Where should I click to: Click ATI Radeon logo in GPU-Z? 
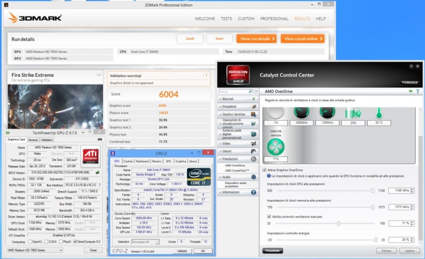[x=91, y=156]
